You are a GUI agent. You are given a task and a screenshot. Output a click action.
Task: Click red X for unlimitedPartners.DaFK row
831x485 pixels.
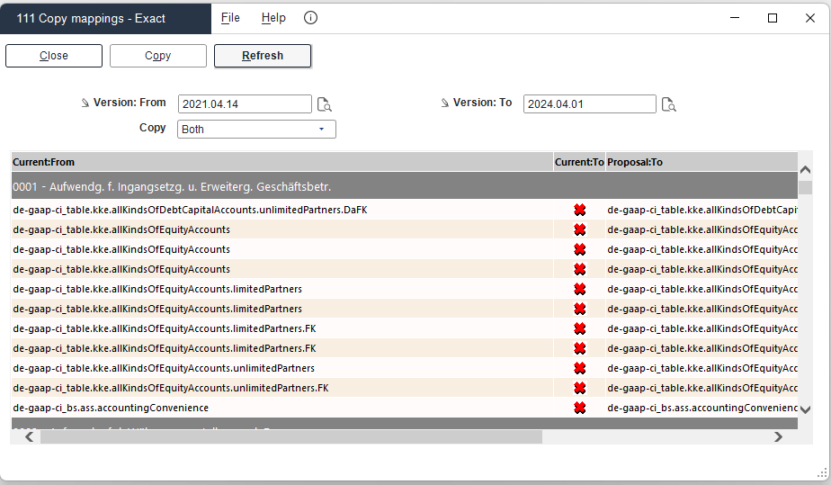click(x=580, y=210)
